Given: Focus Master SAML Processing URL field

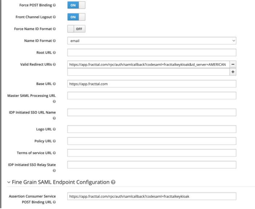Looking at the screenshot, I should click(152, 96).
